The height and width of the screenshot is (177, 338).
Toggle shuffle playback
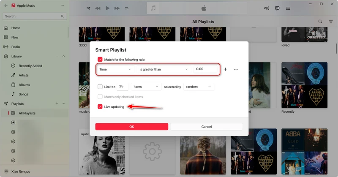point(88,8)
